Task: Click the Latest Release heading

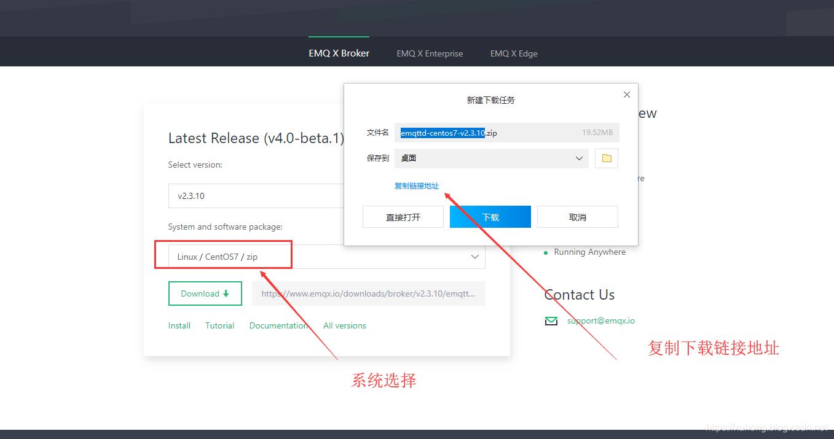Action: coord(256,138)
